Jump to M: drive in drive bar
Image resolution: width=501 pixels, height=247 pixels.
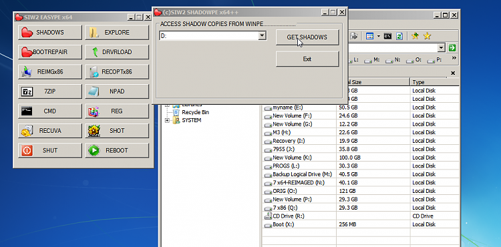[372, 59]
